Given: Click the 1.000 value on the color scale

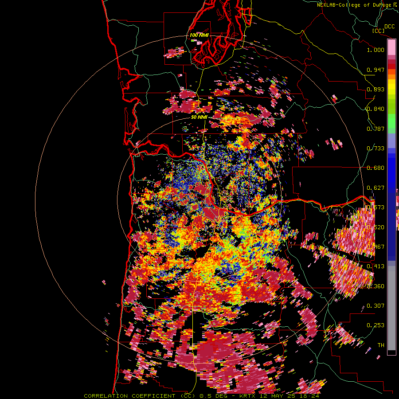Looking at the screenshot, I should [376, 50].
